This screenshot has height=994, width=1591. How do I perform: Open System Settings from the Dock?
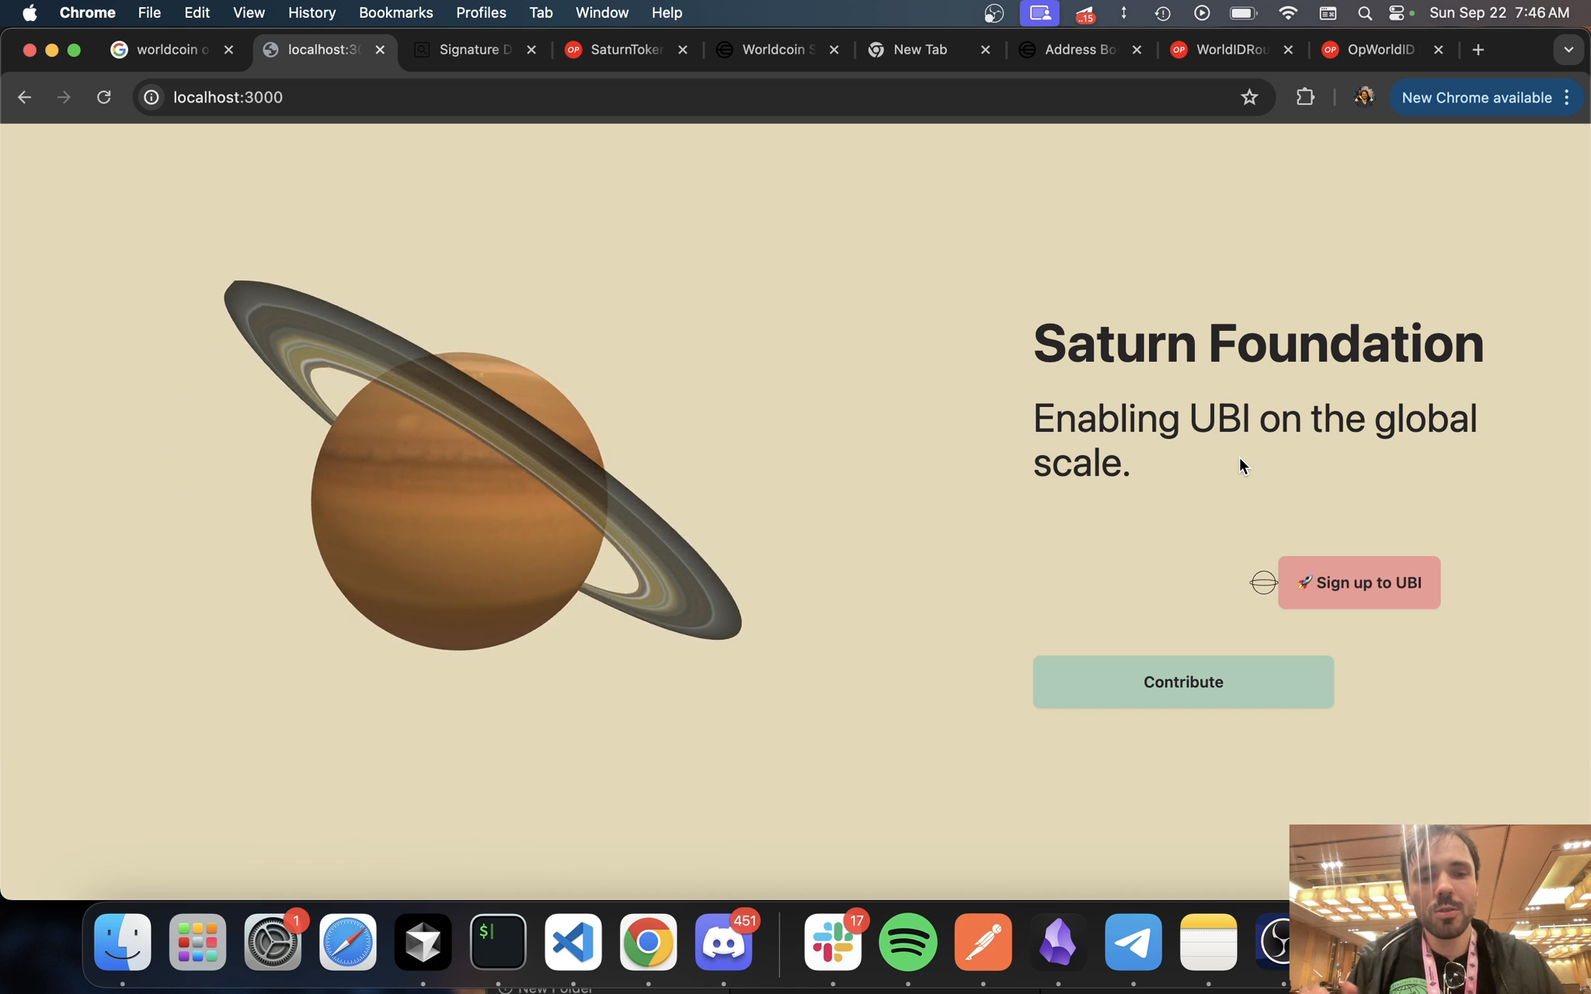pos(273,942)
